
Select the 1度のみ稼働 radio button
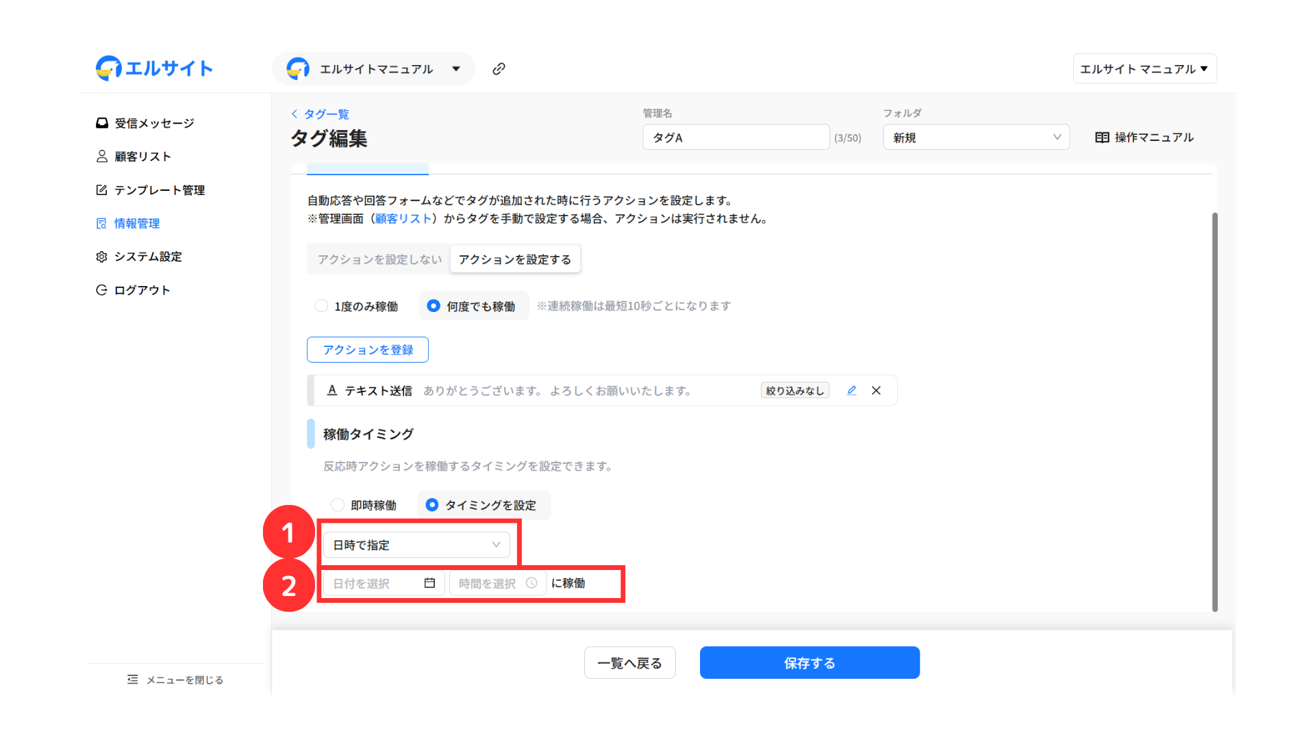(321, 306)
